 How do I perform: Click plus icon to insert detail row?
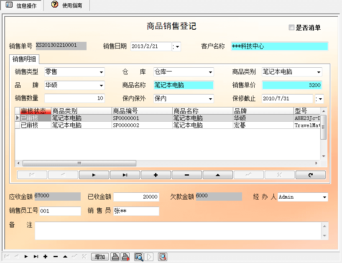click(x=156, y=175)
